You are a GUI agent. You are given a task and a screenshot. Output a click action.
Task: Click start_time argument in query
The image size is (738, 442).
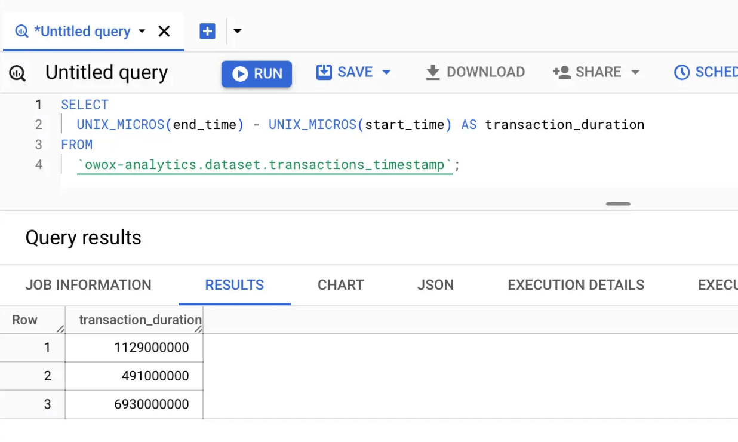click(405, 125)
